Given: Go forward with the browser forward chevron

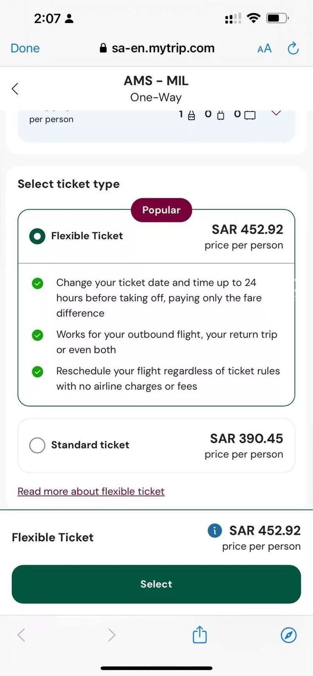Looking at the screenshot, I should tap(111, 635).
